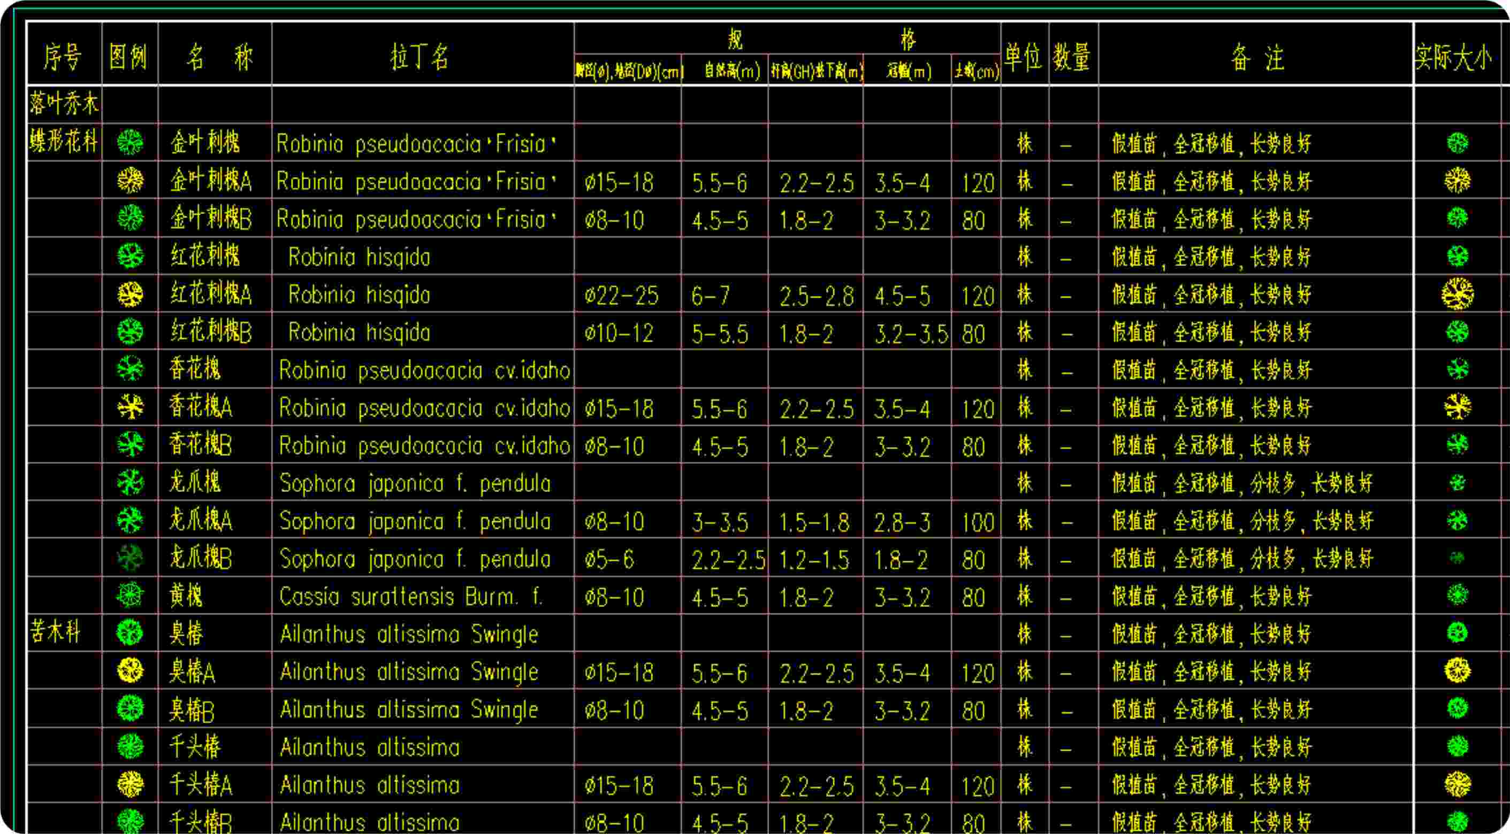
Task: Select Cassia surattensis Burm. f. text
Action: click(410, 596)
